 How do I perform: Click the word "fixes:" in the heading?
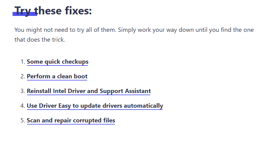(78, 11)
